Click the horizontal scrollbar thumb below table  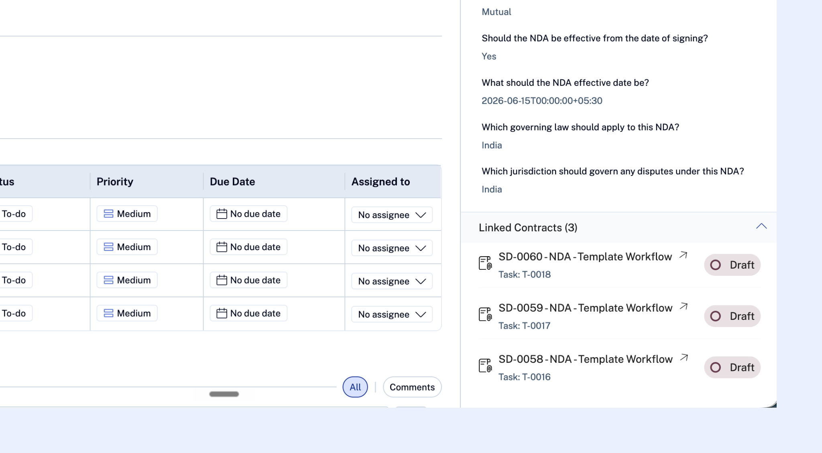coord(224,394)
